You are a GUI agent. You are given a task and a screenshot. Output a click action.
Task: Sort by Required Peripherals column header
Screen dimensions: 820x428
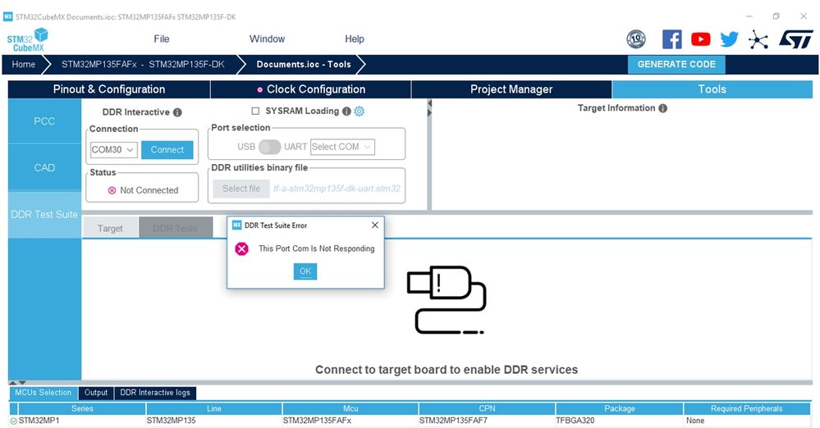click(x=747, y=408)
